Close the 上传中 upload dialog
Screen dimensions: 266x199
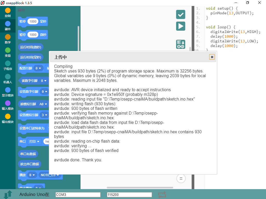tap(212, 57)
